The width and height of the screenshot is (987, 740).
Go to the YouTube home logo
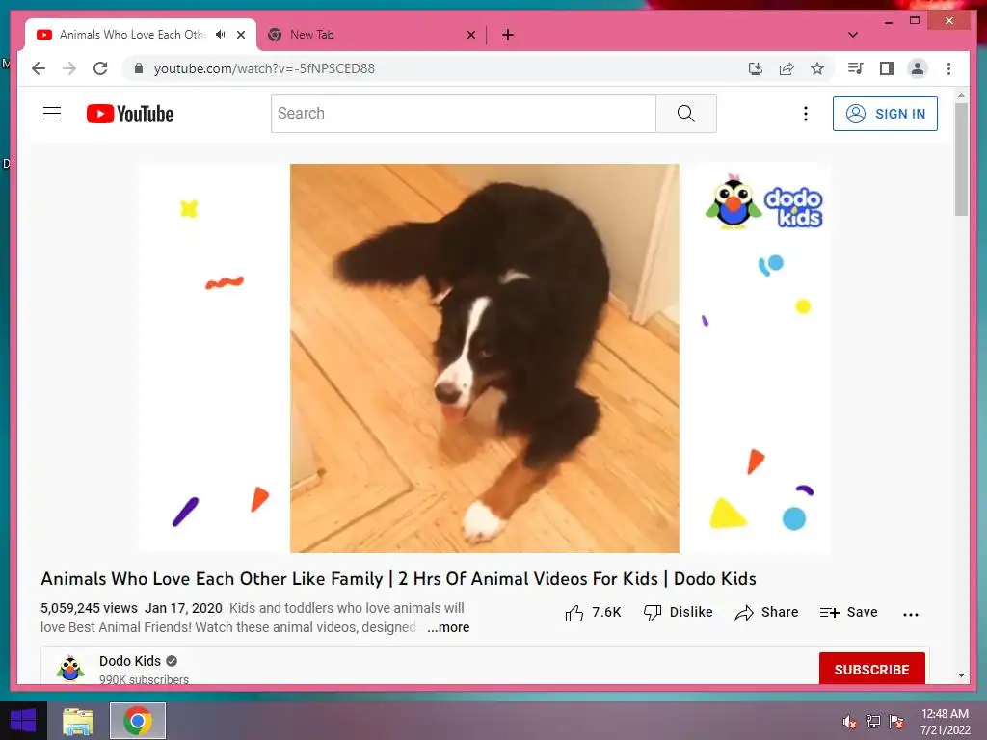[x=130, y=114]
